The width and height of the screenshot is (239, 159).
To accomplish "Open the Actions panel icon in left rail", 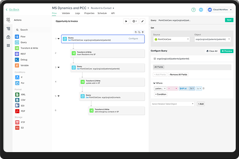I will pos(8,20).
